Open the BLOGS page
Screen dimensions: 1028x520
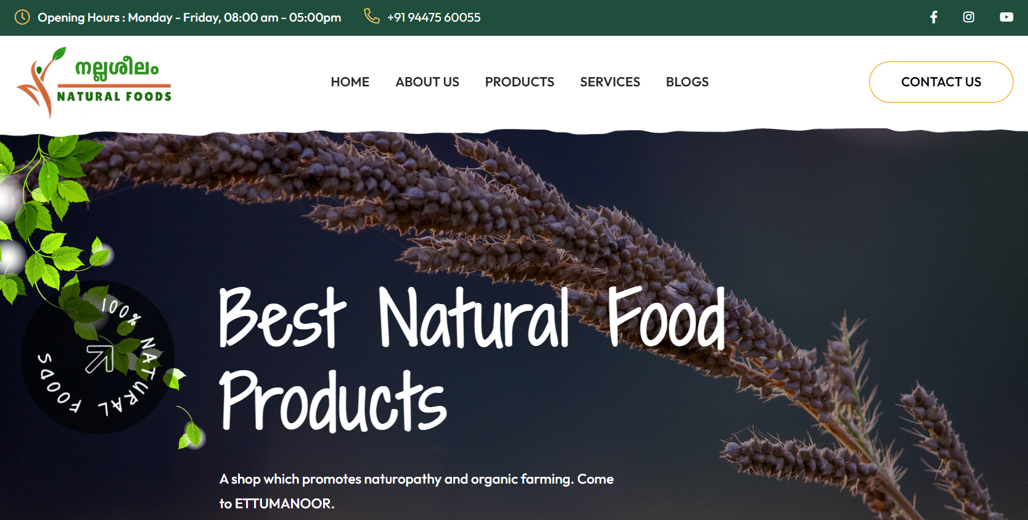pyautogui.click(x=687, y=82)
